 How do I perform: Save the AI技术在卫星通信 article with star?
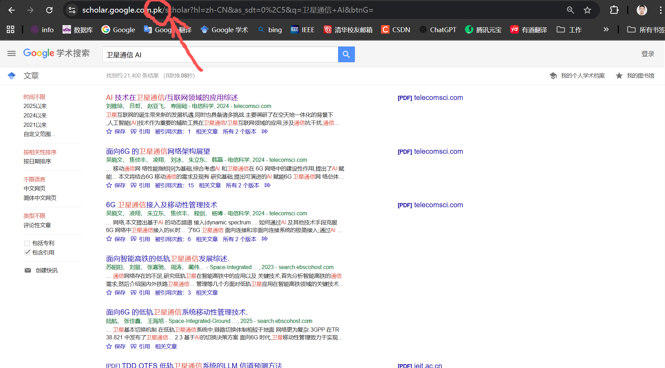(x=116, y=131)
